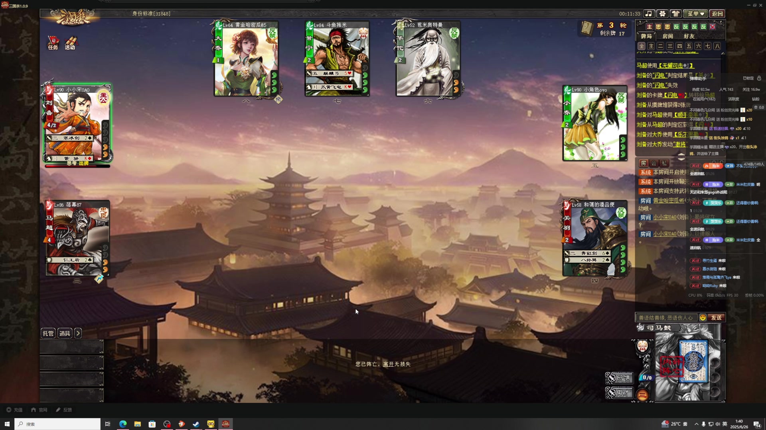This screenshot has height=430, width=766.
Task: Select the 小乔 character card
Action: [595, 123]
